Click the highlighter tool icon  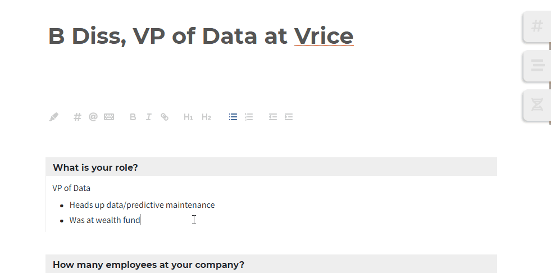click(x=54, y=117)
